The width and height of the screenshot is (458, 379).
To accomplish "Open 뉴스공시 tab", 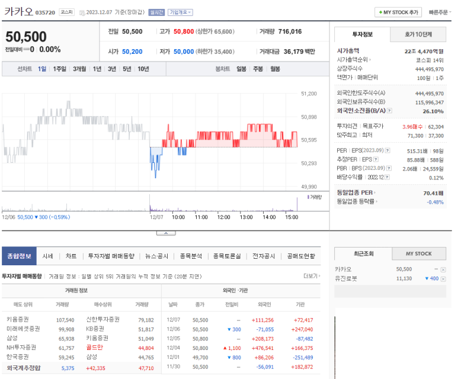I will pyautogui.click(x=156, y=256).
